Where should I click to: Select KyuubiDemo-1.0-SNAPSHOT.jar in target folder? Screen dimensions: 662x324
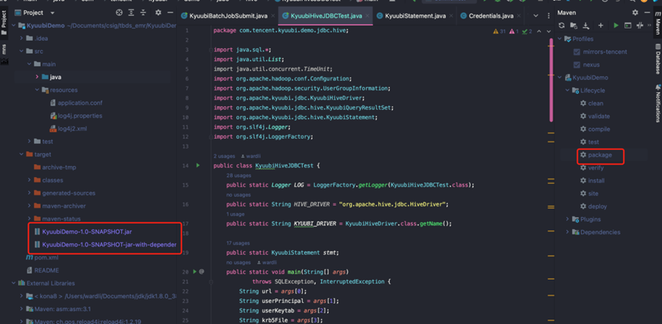pyautogui.click(x=87, y=231)
